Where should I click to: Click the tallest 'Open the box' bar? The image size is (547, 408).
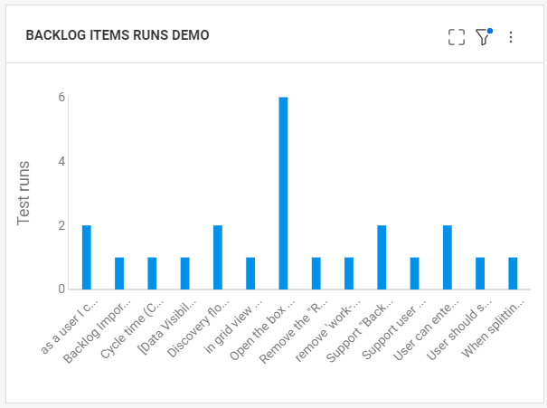tap(283, 194)
